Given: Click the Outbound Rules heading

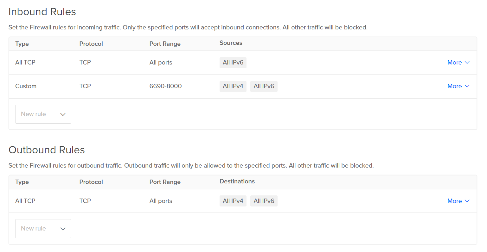Looking at the screenshot, I should (47, 150).
